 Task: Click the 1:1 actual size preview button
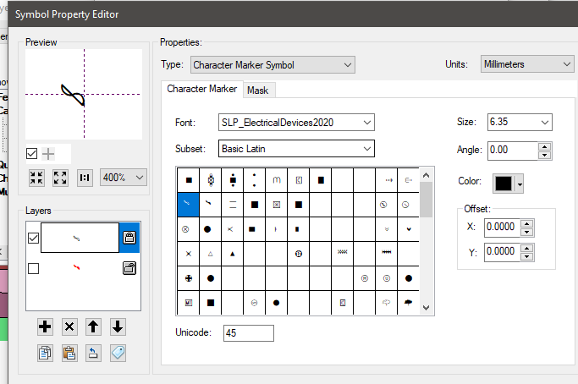pyautogui.click(x=85, y=178)
